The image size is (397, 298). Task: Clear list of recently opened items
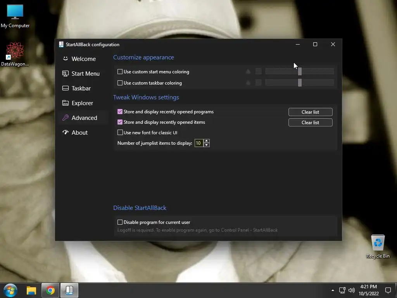[x=311, y=122]
